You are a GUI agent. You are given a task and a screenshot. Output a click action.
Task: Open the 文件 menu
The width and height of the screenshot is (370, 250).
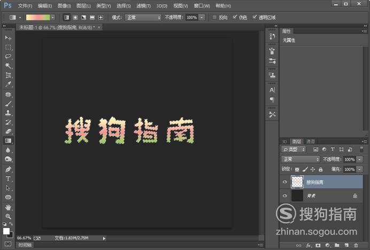(25, 6)
